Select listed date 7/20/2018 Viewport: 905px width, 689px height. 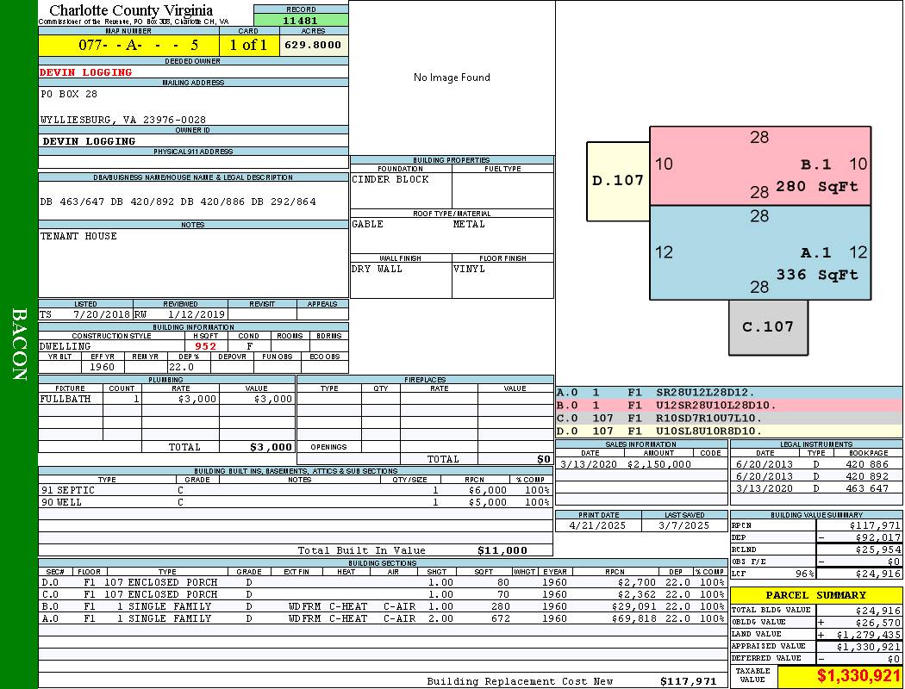click(102, 315)
